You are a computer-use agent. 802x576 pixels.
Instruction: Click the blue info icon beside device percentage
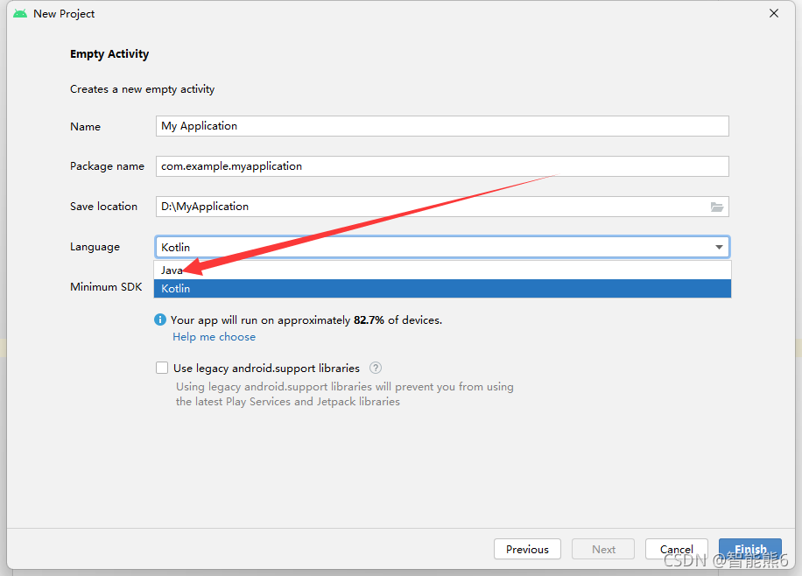pyautogui.click(x=160, y=320)
